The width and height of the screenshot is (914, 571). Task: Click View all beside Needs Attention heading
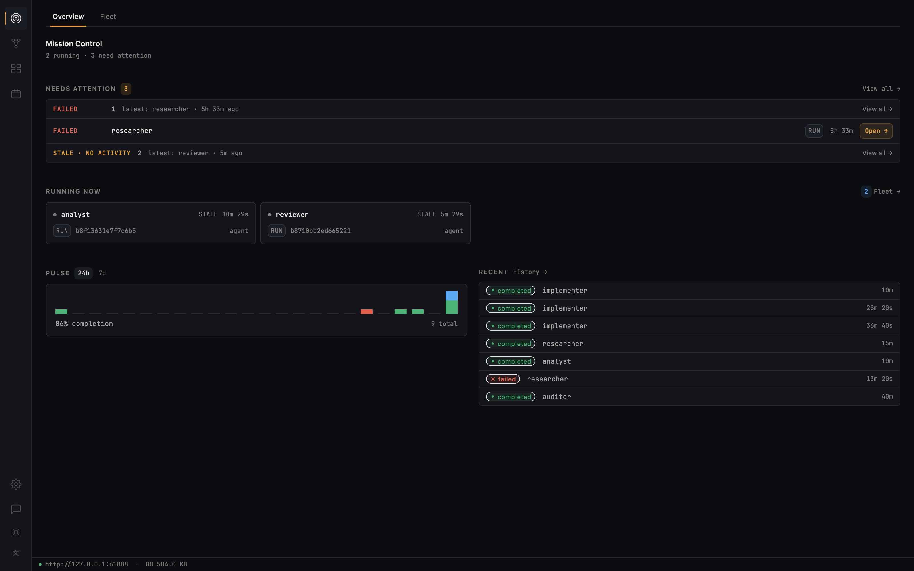[x=881, y=89]
